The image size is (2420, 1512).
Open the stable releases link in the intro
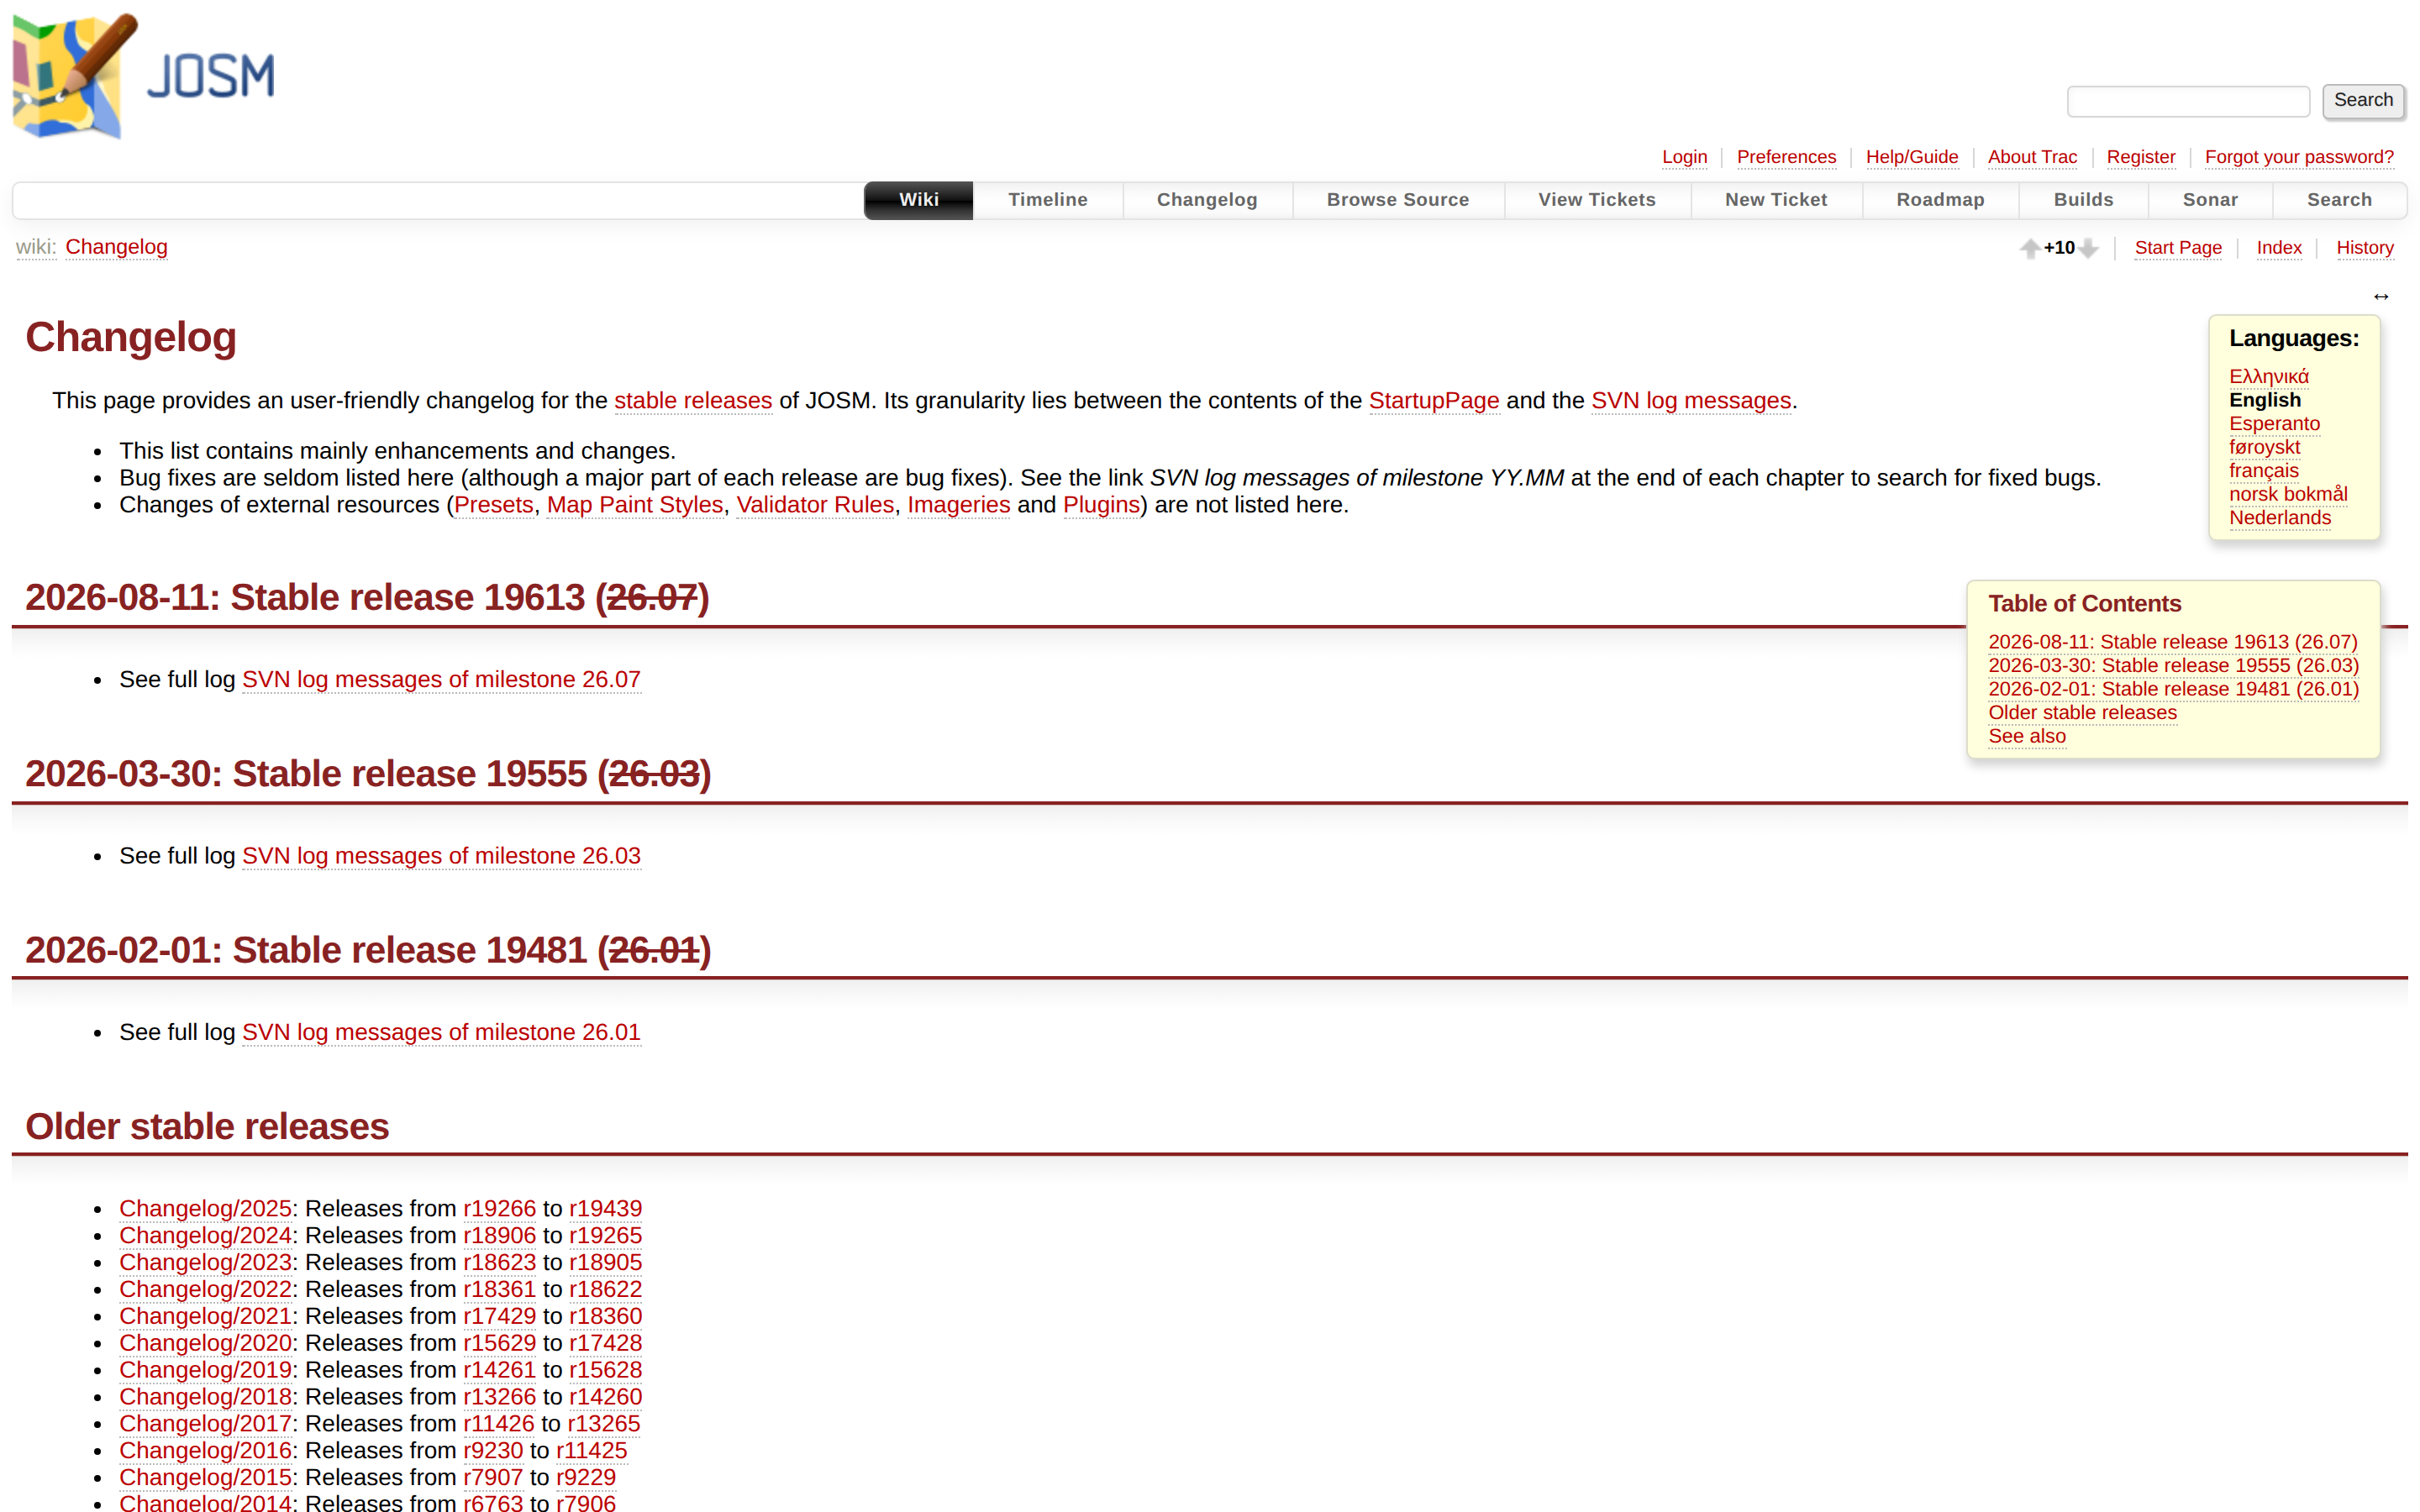point(693,401)
